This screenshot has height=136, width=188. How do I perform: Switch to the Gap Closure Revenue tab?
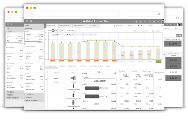click(x=65, y=26)
